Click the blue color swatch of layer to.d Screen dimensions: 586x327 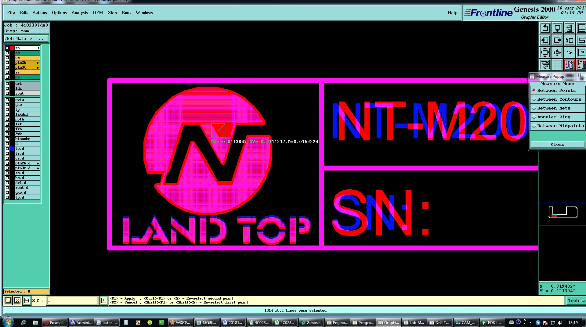pos(12,149)
